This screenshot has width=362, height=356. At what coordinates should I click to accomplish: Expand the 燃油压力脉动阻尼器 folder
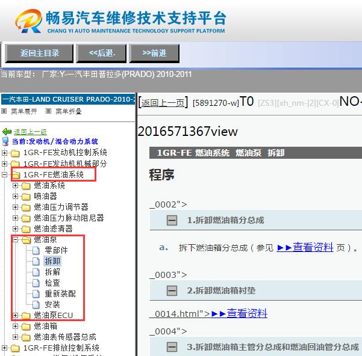point(15,218)
